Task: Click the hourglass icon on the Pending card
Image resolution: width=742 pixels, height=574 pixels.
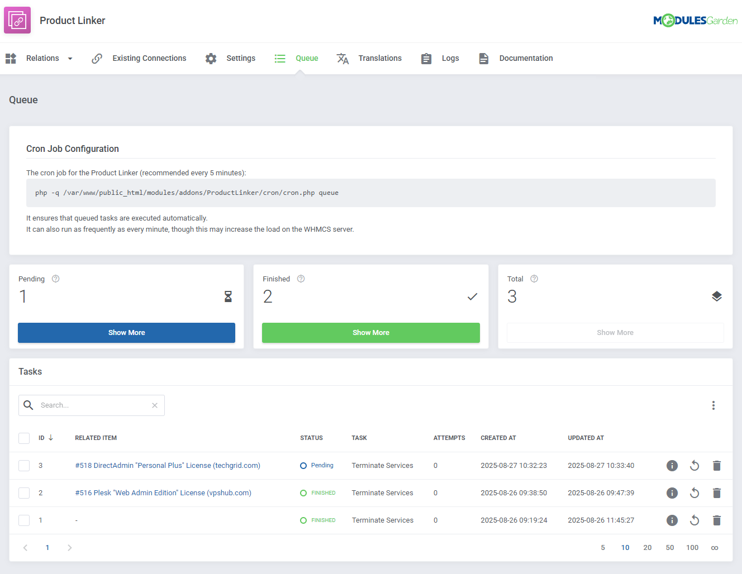Action: [x=228, y=296]
